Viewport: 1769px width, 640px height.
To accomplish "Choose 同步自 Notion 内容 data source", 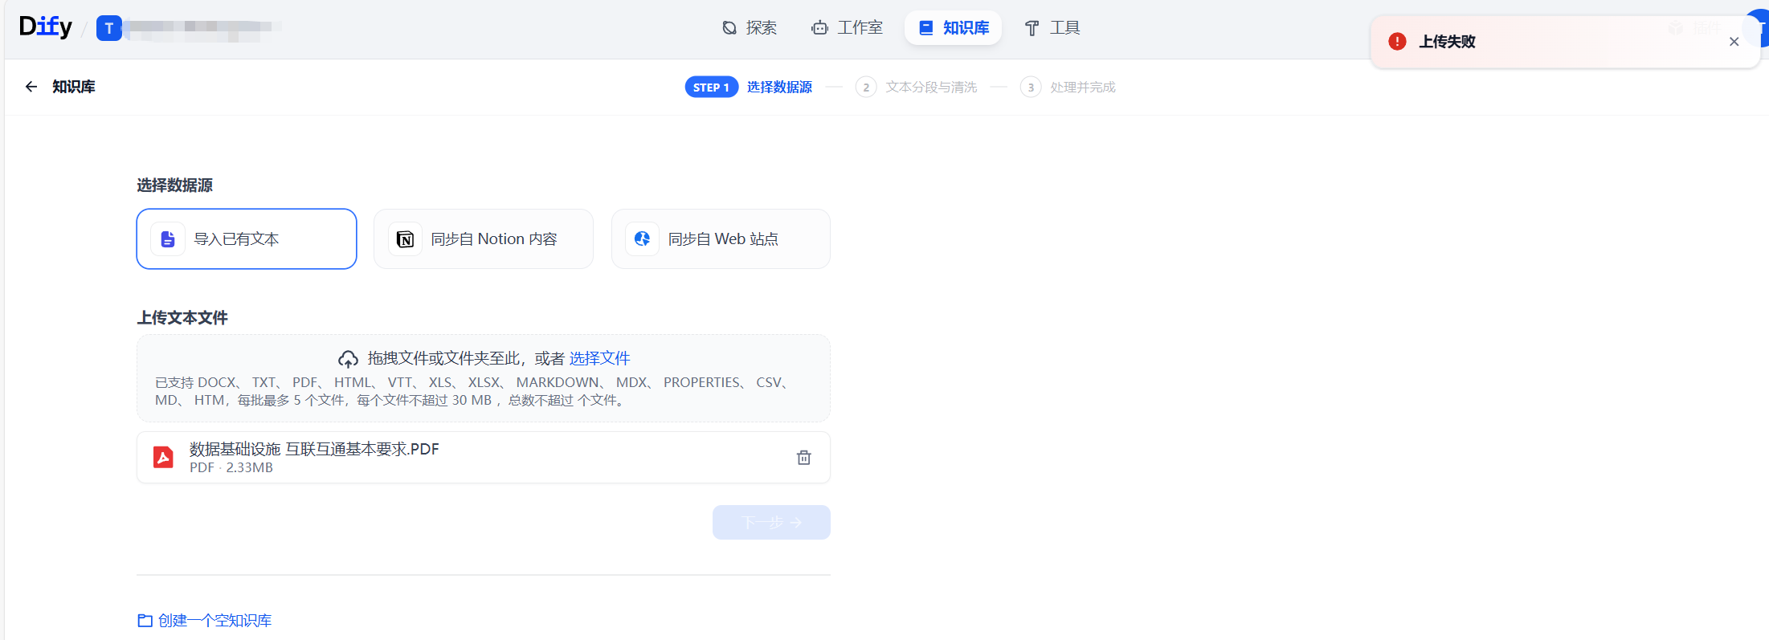I will pyautogui.click(x=484, y=238).
